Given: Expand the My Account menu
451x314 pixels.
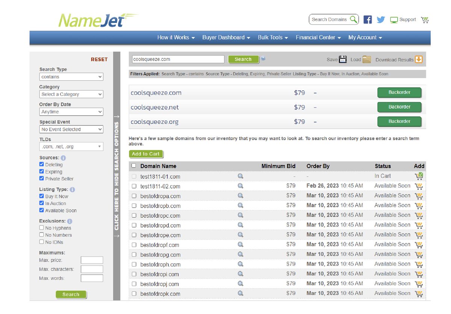Looking at the screenshot, I should (x=365, y=38).
